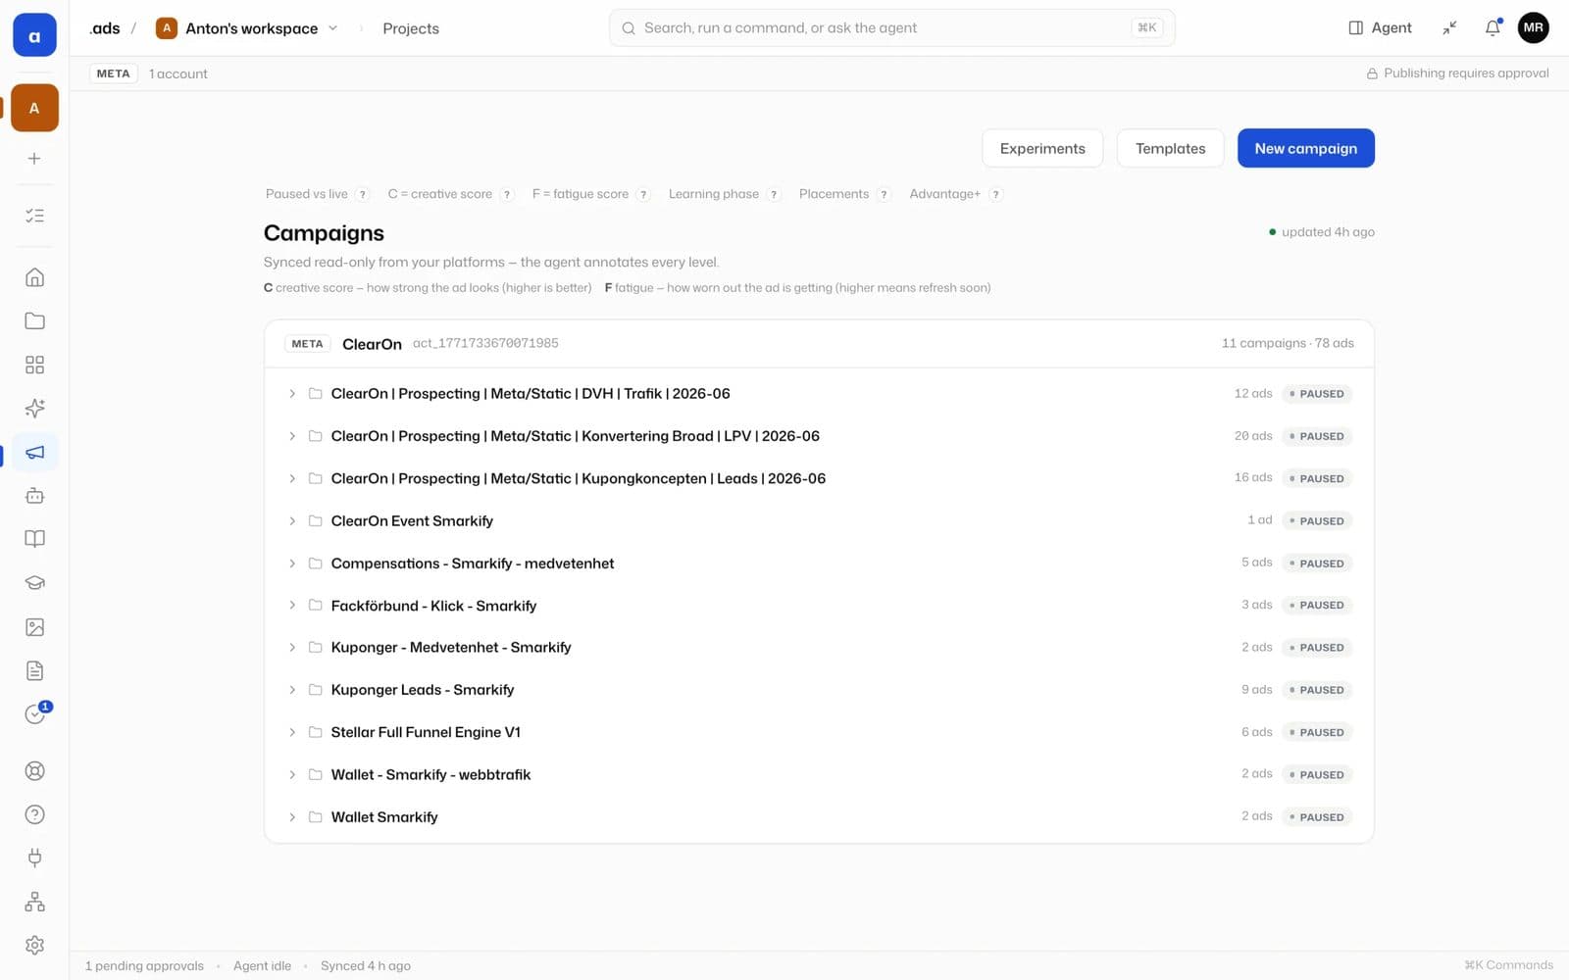Click the New campaign button

point(1305,148)
